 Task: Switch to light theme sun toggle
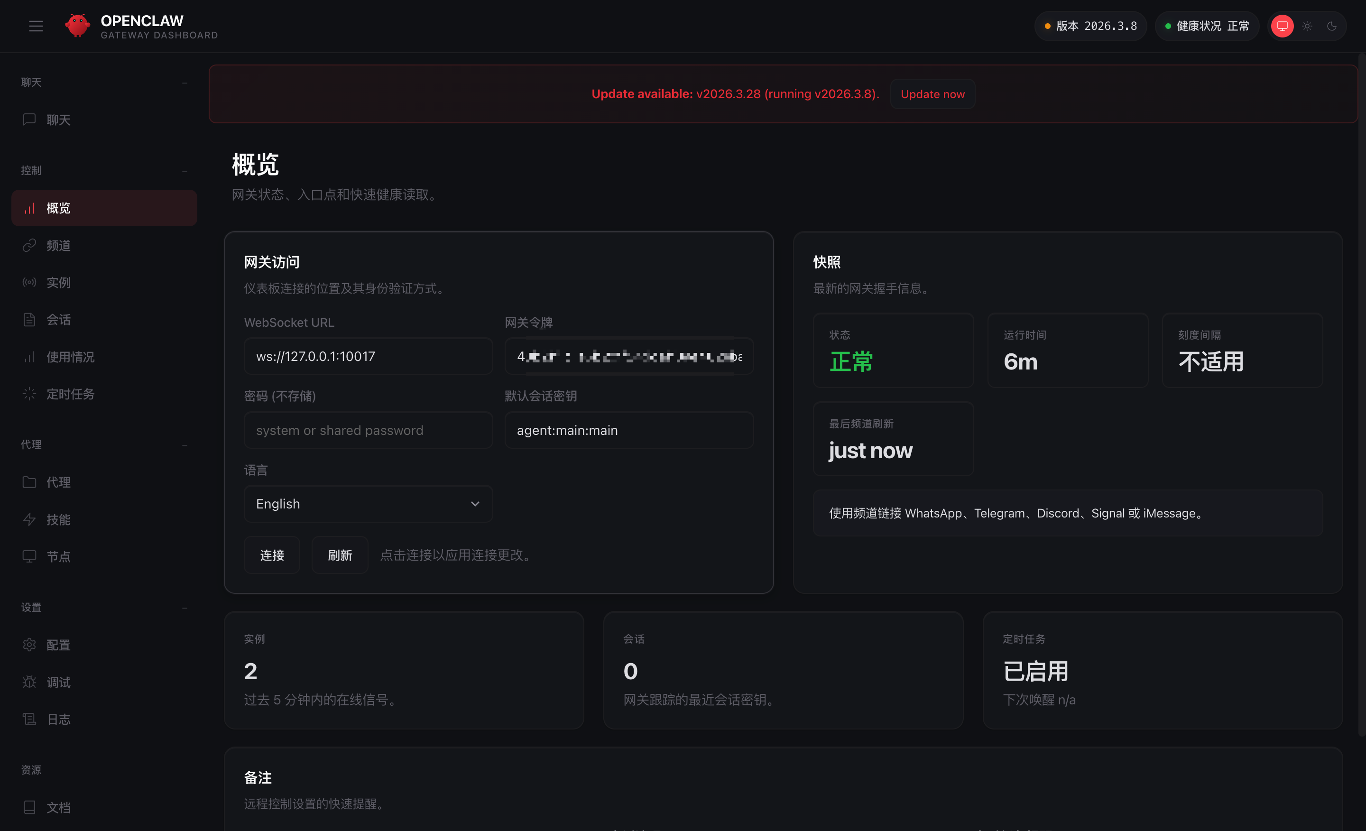(1307, 26)
